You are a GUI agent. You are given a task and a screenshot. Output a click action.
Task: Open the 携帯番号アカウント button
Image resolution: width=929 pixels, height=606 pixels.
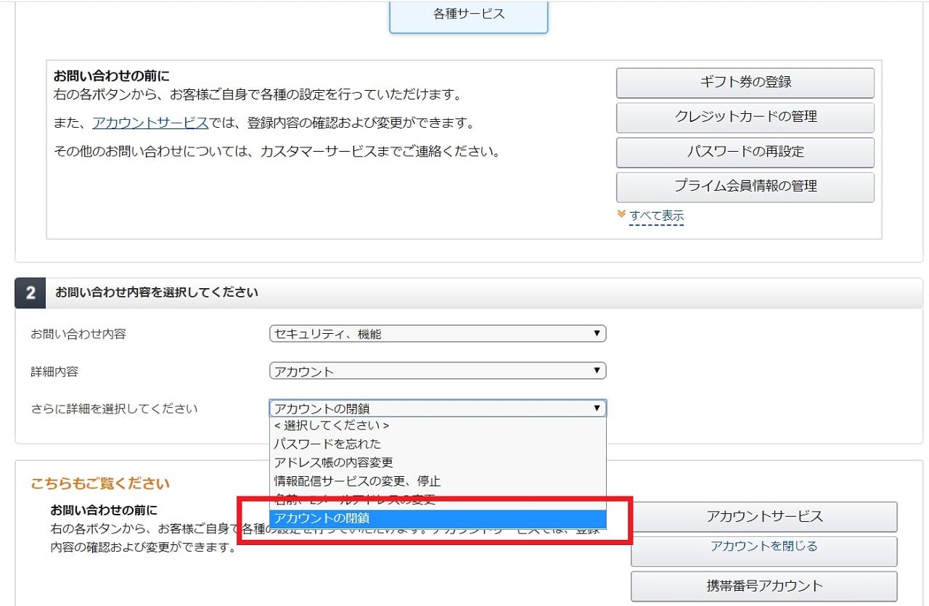(764, 586)
